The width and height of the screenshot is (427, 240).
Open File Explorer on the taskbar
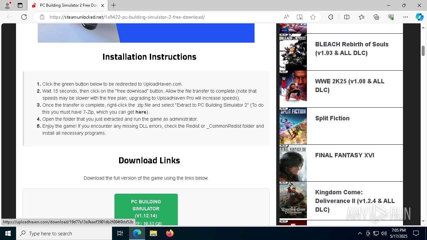tap(153, 233)
